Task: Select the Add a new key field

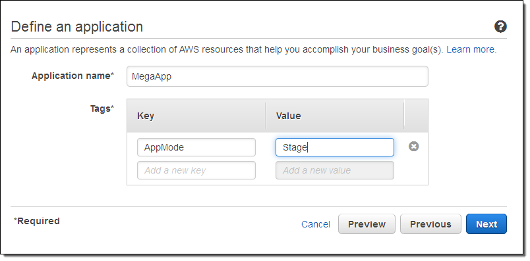Action: [x=196, y=170]
